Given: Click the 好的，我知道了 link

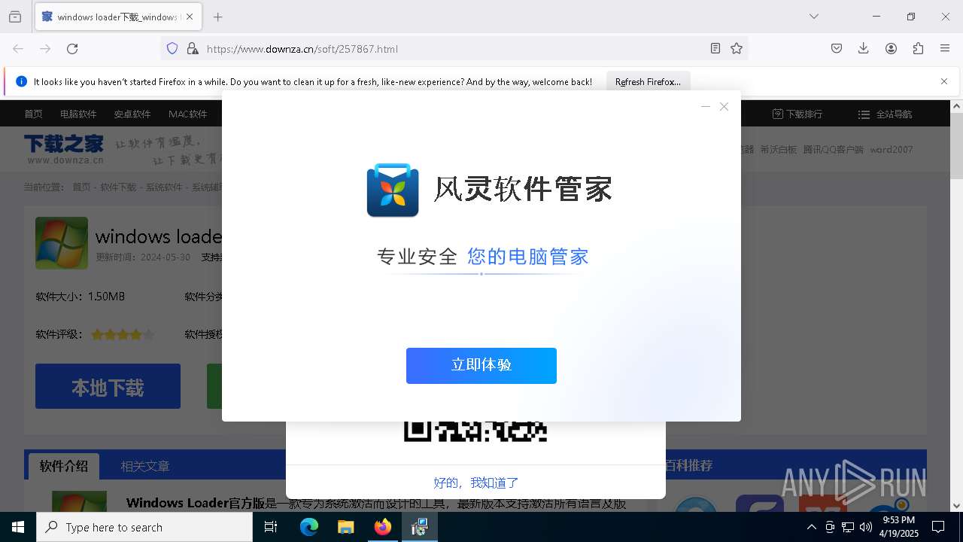Looking at the screenshot, I should [476, 483].
